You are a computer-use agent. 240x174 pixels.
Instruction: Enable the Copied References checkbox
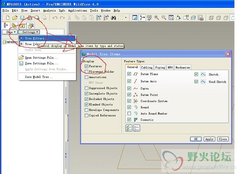click(x=86, y=115)
